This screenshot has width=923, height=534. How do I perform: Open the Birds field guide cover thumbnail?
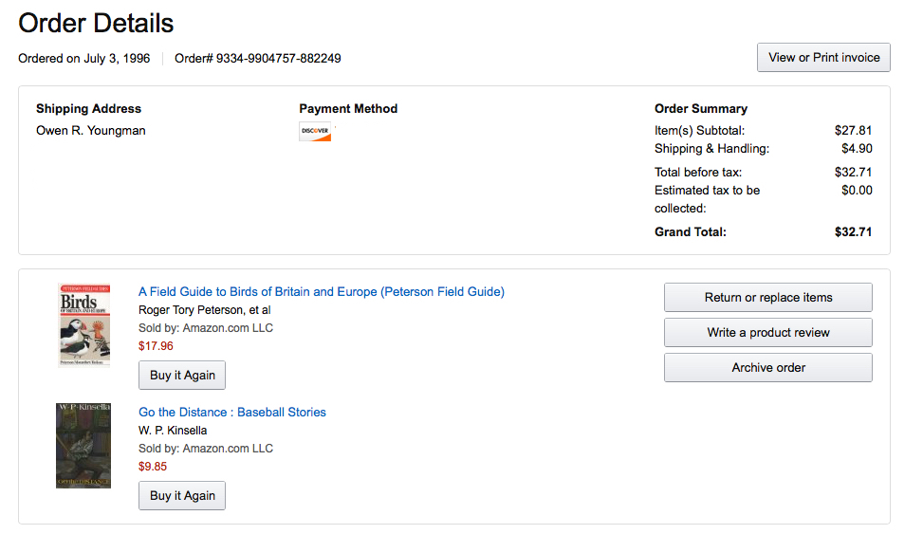tap(84, 325)
